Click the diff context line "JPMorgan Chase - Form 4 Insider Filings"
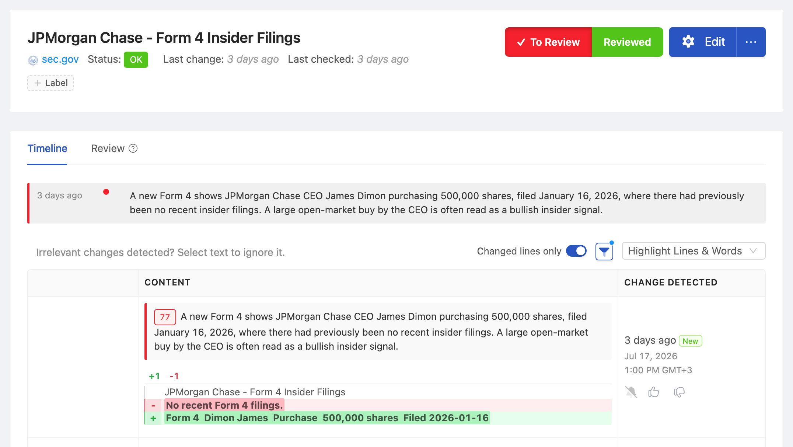Viewport: 793px width, 447px height. coord(255,392)
